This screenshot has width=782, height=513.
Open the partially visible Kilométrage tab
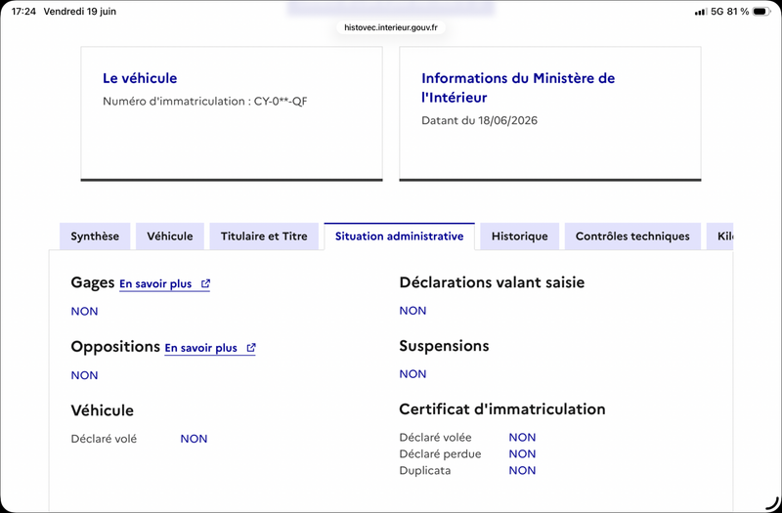719,236
